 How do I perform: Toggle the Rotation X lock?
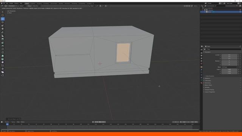(x=239, y=61)
